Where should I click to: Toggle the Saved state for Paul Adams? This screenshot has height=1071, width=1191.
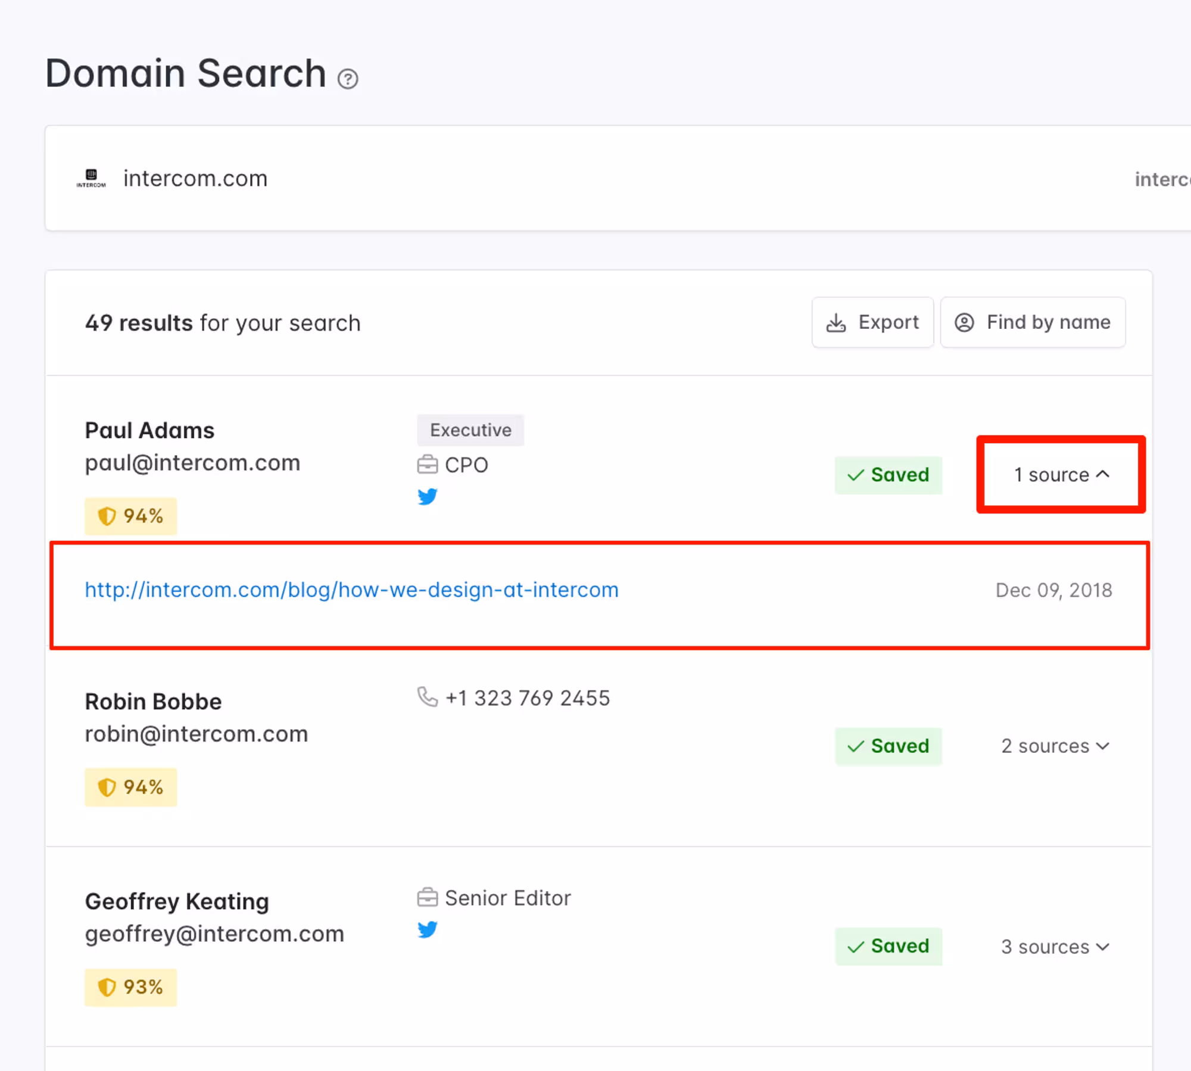(x=888, y=475)
